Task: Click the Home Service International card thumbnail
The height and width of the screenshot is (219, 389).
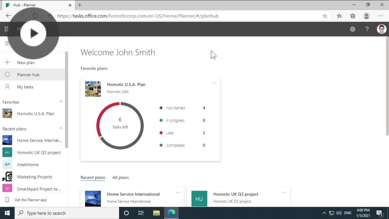Action: click(93, 199)
